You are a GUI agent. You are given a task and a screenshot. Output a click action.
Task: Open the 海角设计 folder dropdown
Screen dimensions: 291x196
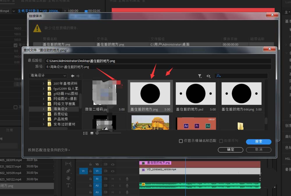pos(48,76)
